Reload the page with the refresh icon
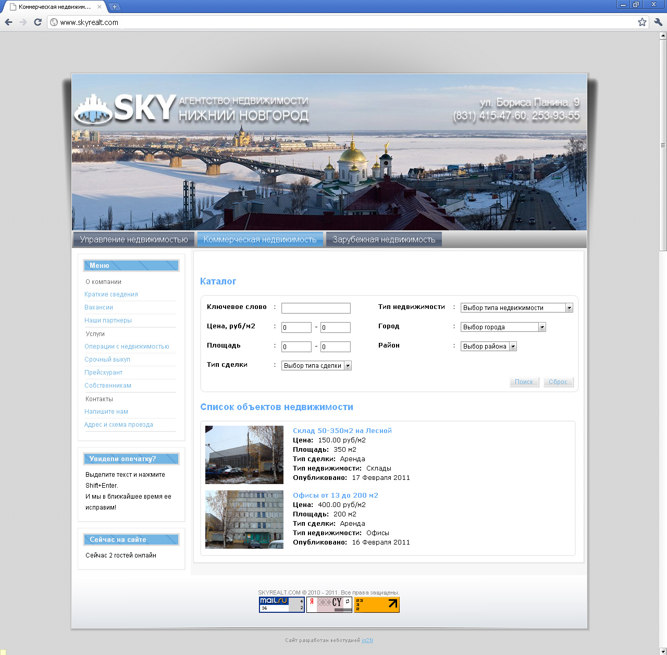 click(x=38, y=22)
